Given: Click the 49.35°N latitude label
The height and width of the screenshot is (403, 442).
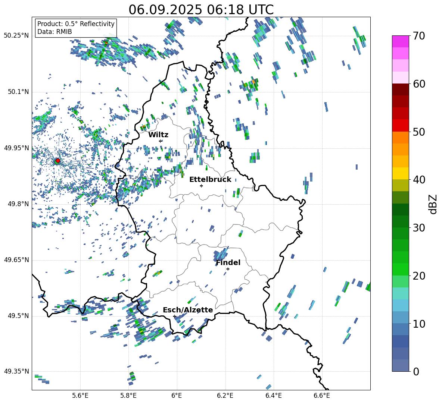Looking at the screenshot, I should pos(16,371).
